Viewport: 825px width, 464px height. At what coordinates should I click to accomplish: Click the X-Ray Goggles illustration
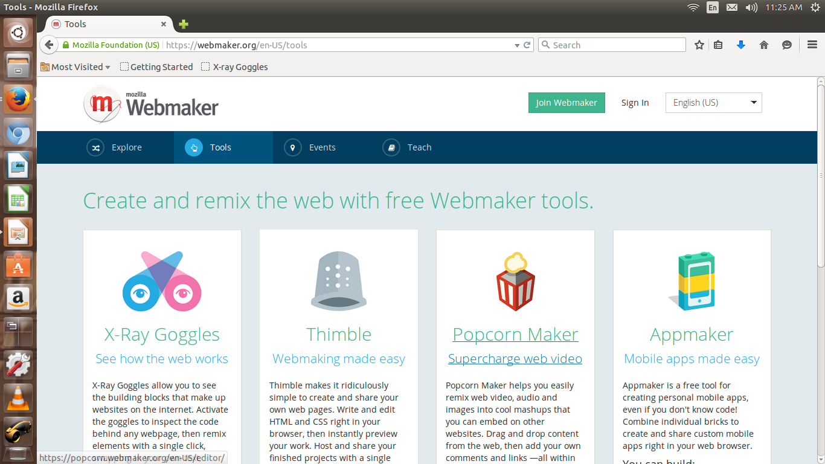pos(162,282)
